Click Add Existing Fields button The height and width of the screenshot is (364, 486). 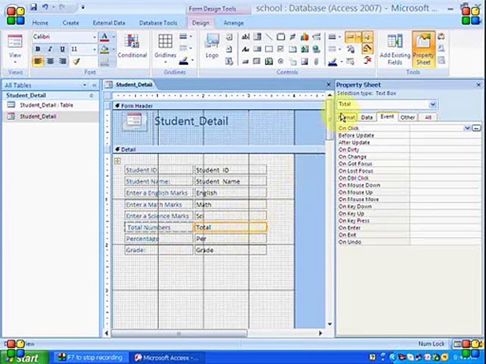pyautogui.click(x=395, y=50)
